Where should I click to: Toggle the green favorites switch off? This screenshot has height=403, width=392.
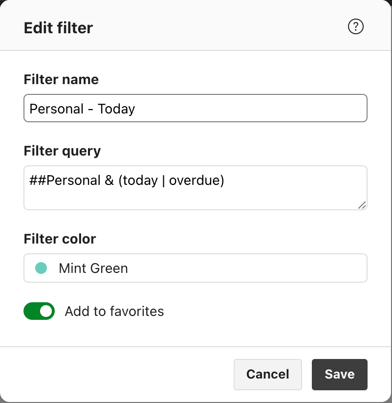(x=39, y=311)
